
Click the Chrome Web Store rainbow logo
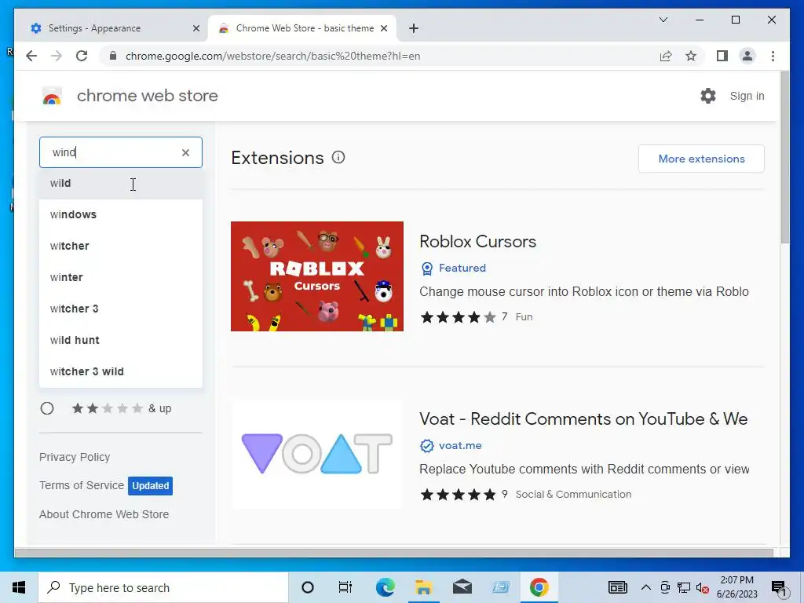coord(52,96)
